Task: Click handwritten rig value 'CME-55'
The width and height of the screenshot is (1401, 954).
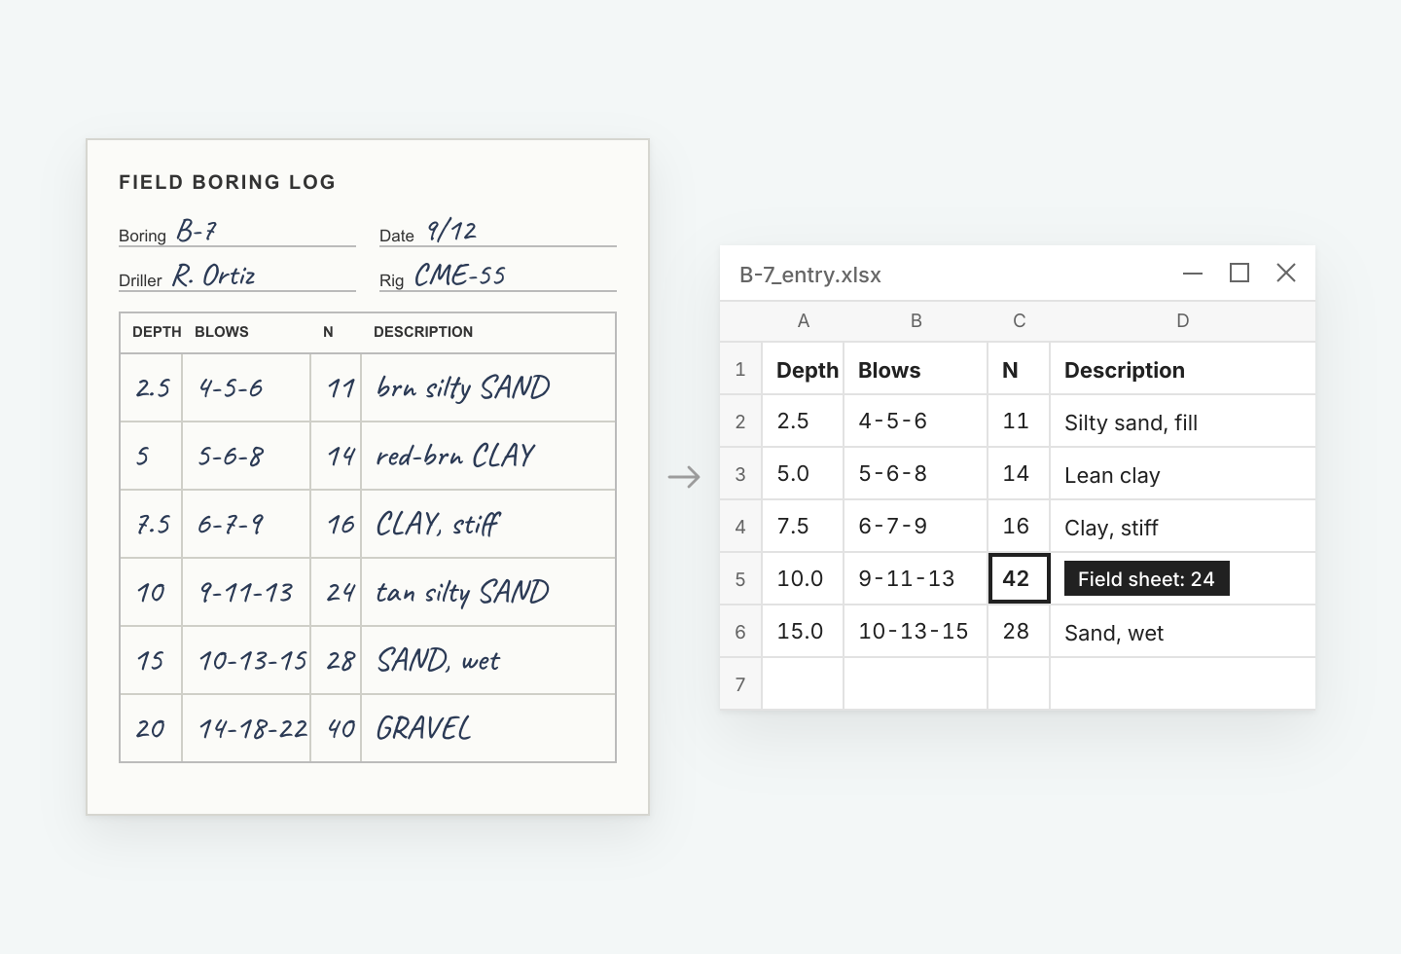Action: coord(460,276)
